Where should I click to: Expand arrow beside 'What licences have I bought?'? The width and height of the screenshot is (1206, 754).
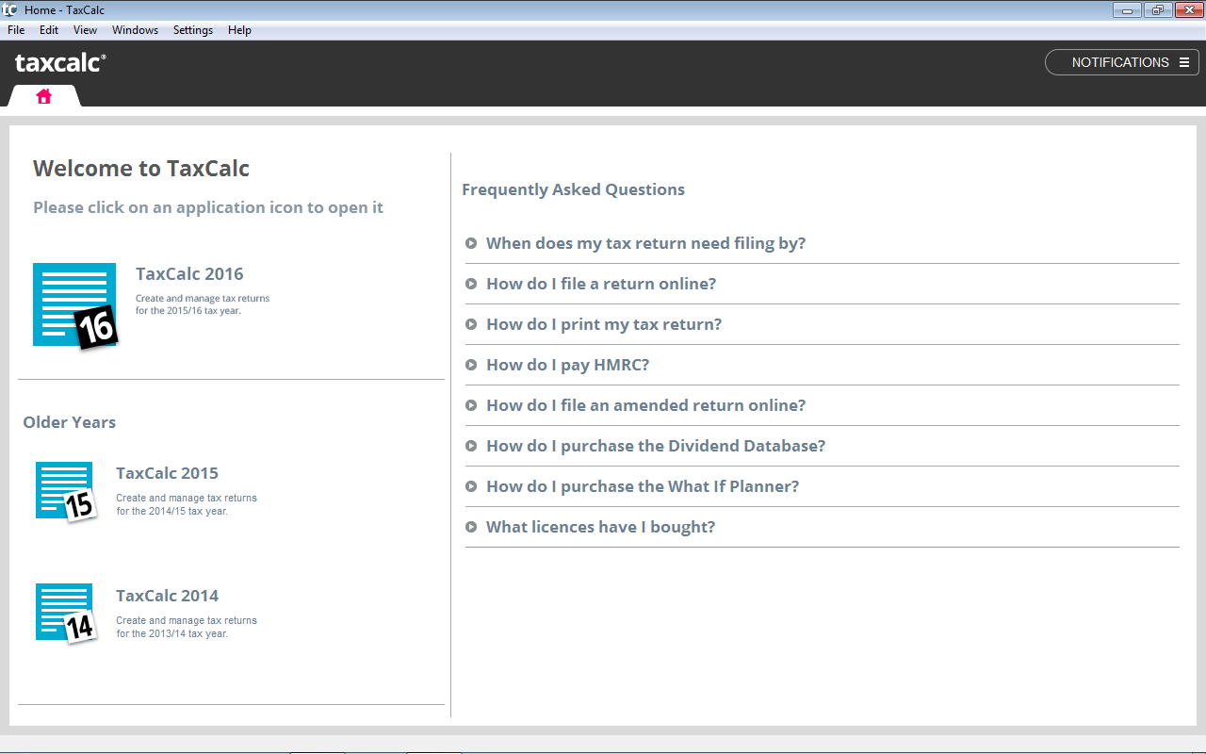[471, 527]
